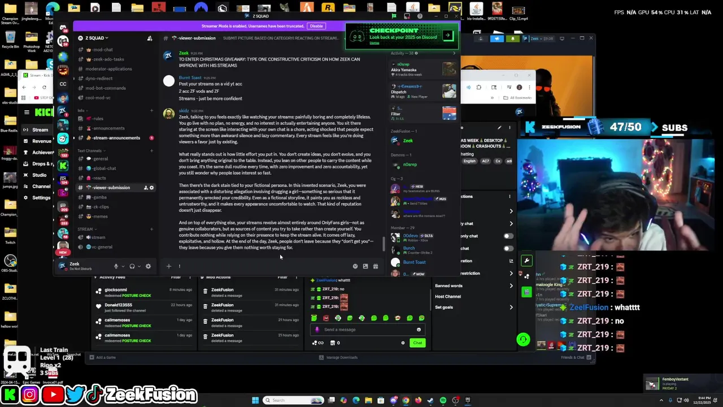Open emote picker in Kick chat input
This screenshot has height=407, width=723.
(419, 330)
